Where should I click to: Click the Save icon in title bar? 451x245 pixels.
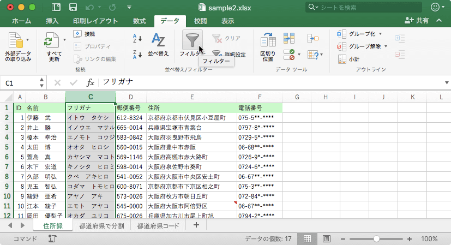[x=73, y=7]
